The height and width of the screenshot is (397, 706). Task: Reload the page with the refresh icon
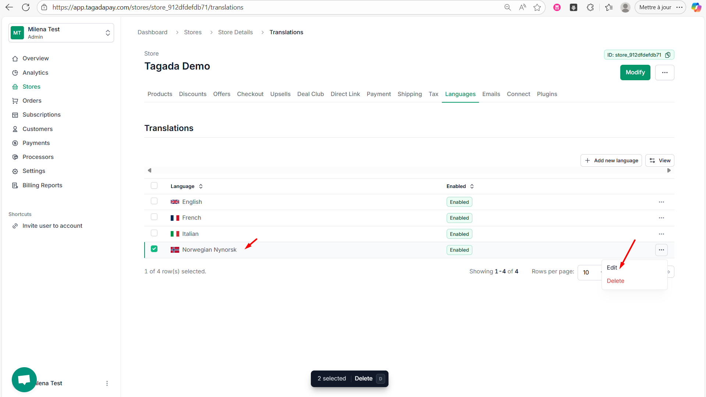[x=26, y=7]
